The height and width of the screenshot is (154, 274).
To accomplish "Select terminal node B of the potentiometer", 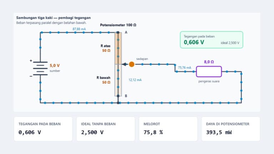I will pos(118,96).
